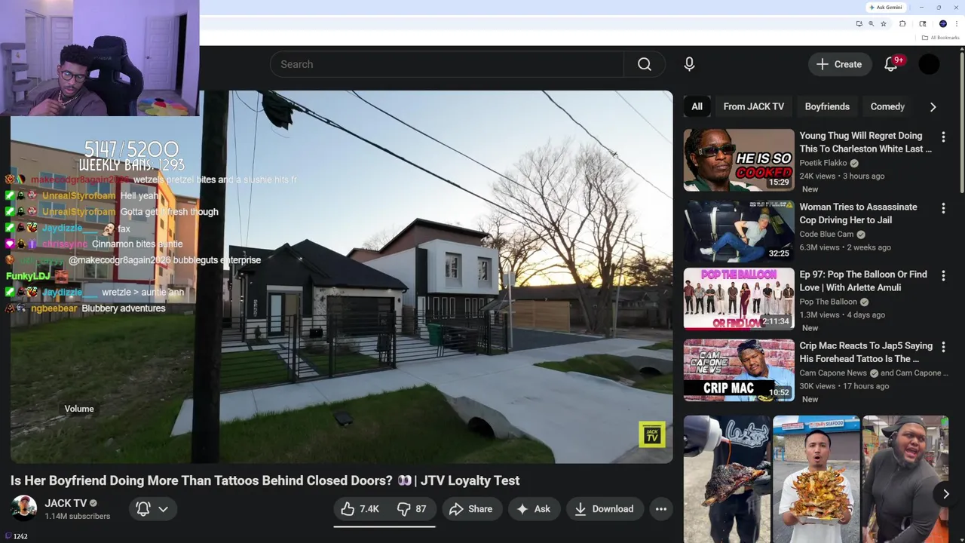Open subscription notification bell dropdown for JACK TV
This screenshot has height=543, width=965.
coord(153,509)
